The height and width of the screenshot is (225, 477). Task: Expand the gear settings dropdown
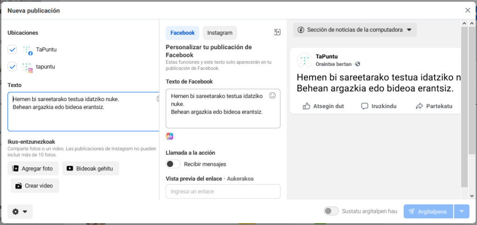click(20, 212)
